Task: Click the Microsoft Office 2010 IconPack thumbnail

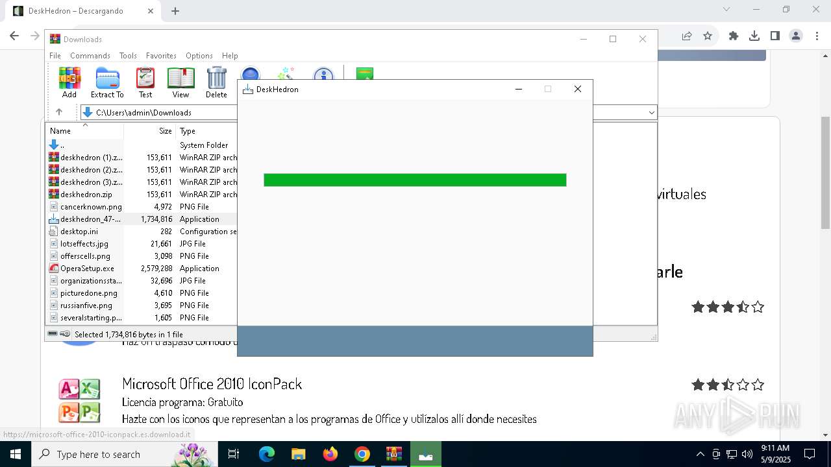Action: (79, 401)
